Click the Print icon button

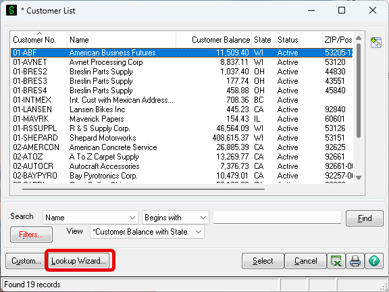[355, 261]
